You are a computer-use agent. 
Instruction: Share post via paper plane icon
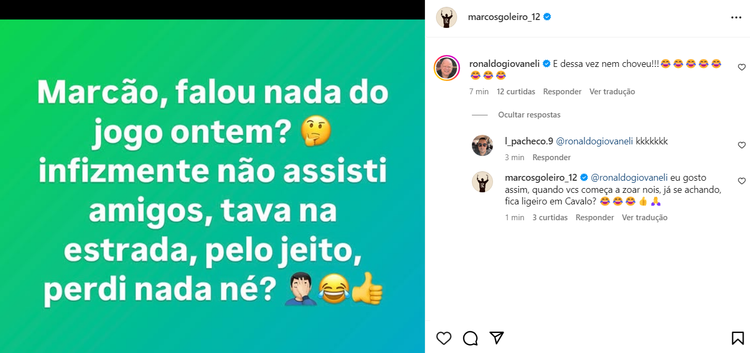(x=496, y=338)
